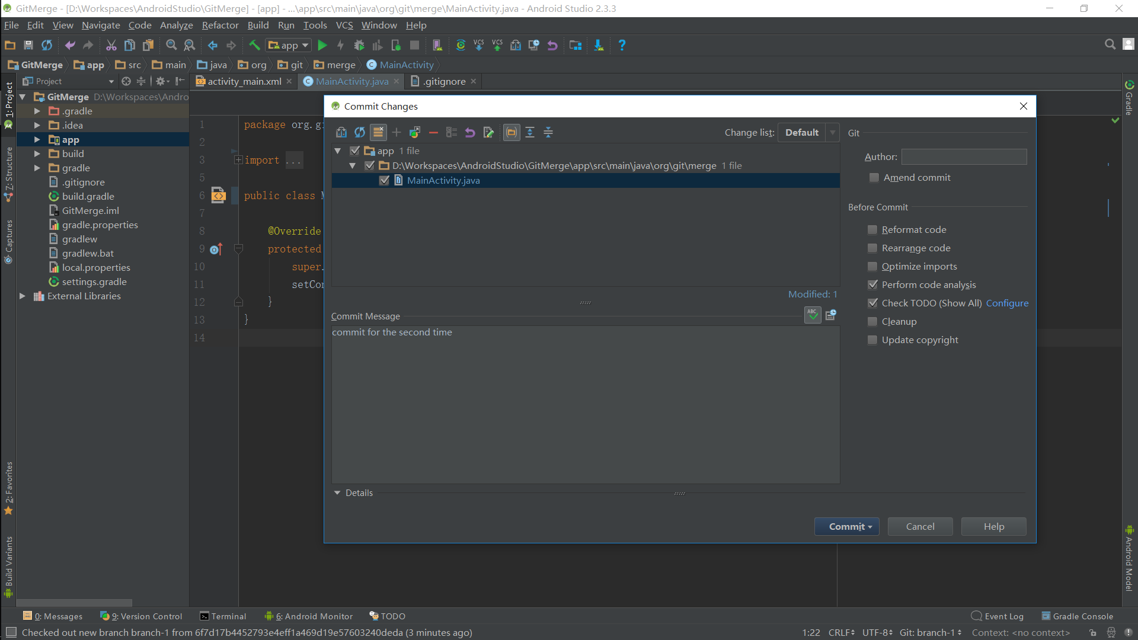Viewport: 1138px width, 640px height.
Task: Expand the .idea folder in project tree
Action: click(x=37, y=126)
